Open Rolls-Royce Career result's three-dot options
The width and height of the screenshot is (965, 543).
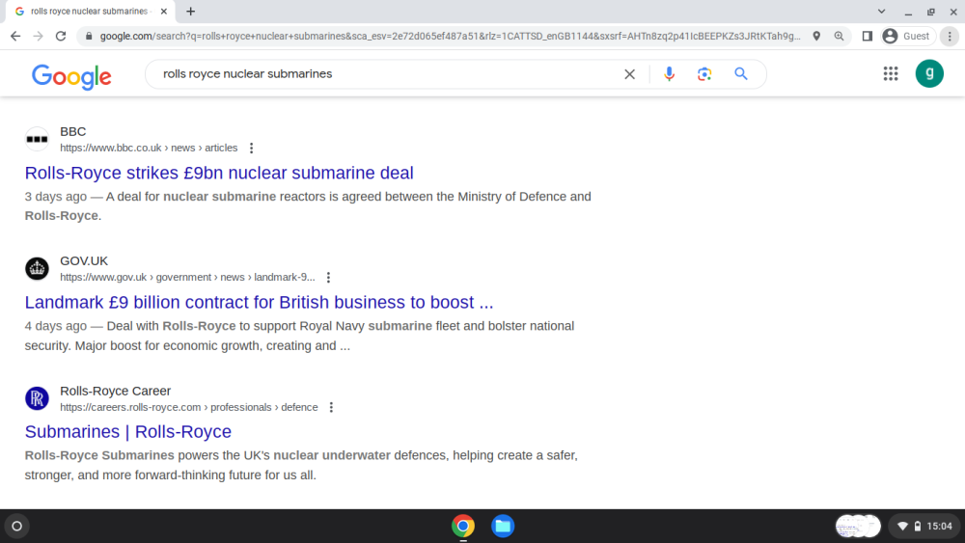331,407
